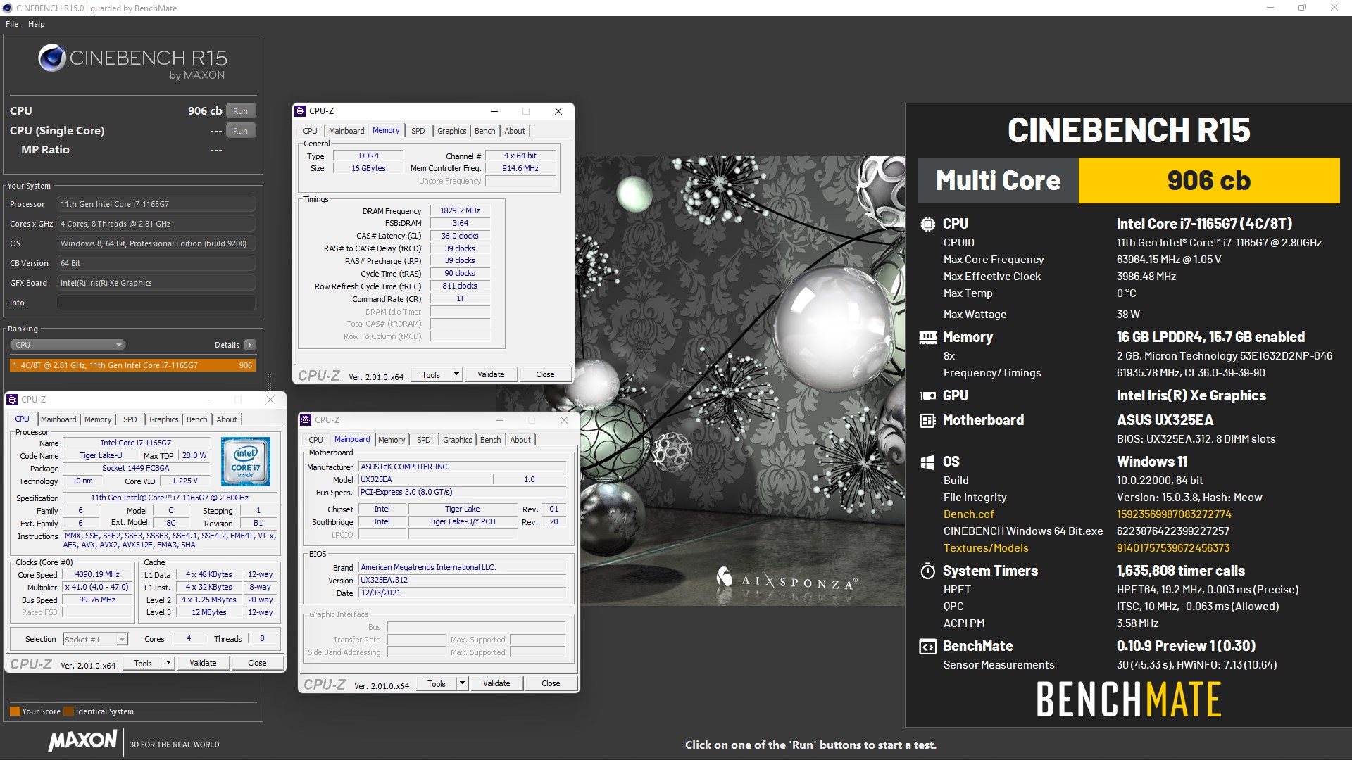Open About tab in CPU CPU-Z window
This screenshot has height=760, width=1352.
[227, 419]
